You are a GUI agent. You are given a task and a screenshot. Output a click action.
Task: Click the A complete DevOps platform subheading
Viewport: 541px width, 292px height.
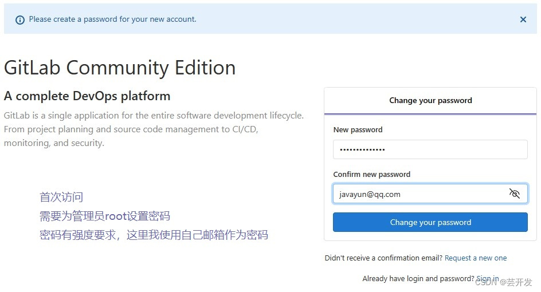(87, 96)
